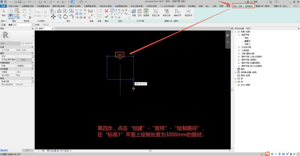
Task: Switch to the 自定义功能 ribbon tab
Action: [13, 6]
